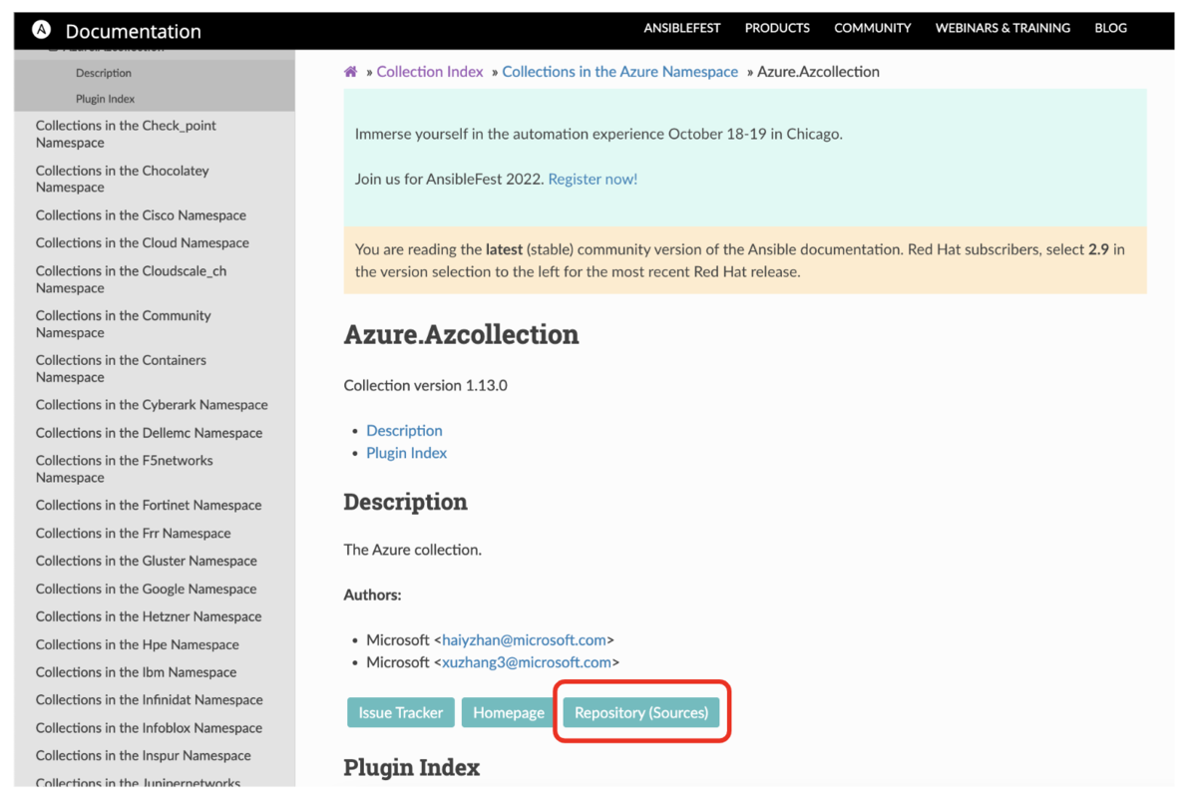
Task: Select Collections in the Google Namespace
Action: point(146,589)
